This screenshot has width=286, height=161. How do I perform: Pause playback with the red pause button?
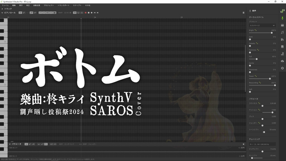(86, 13)
